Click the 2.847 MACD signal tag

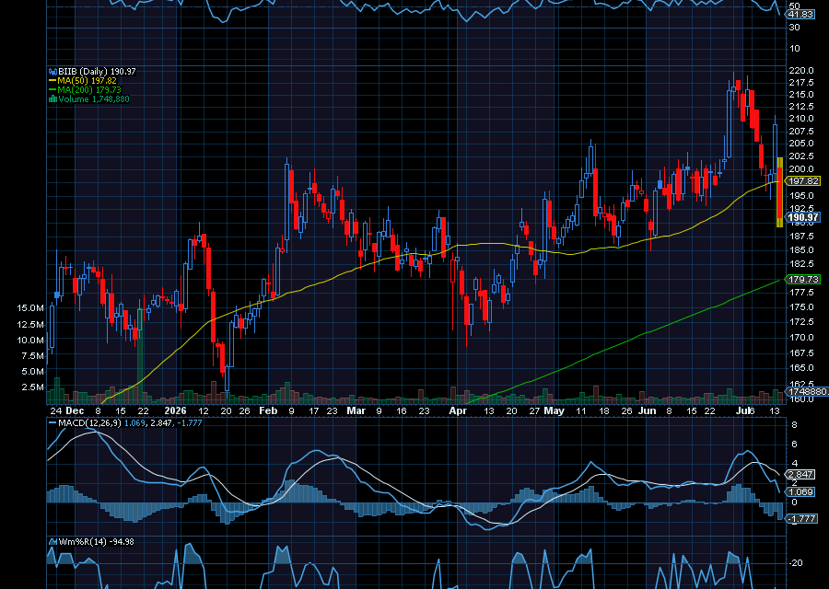[800, 474]
